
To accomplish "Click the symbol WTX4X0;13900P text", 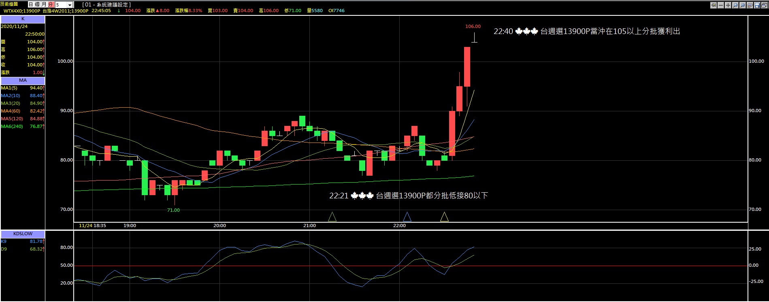I will click(22, 11).
